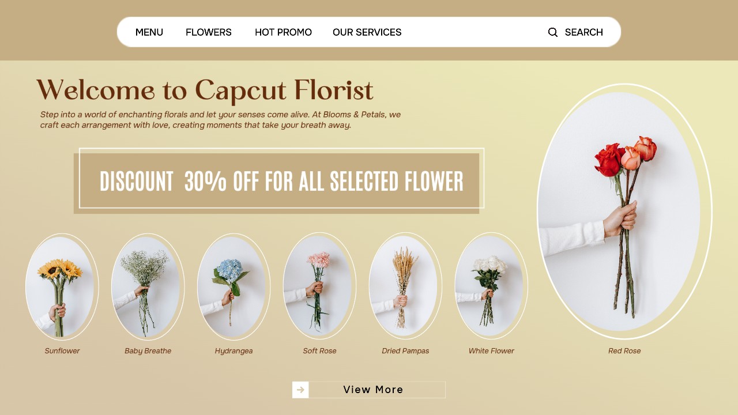Open the Sunflower bouquet thumbnail
The width and height of the screenshot is (738, 415).
pos(62,286)
